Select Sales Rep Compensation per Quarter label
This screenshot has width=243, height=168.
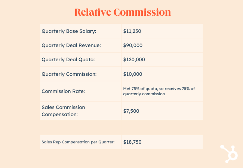pos(78,142)
